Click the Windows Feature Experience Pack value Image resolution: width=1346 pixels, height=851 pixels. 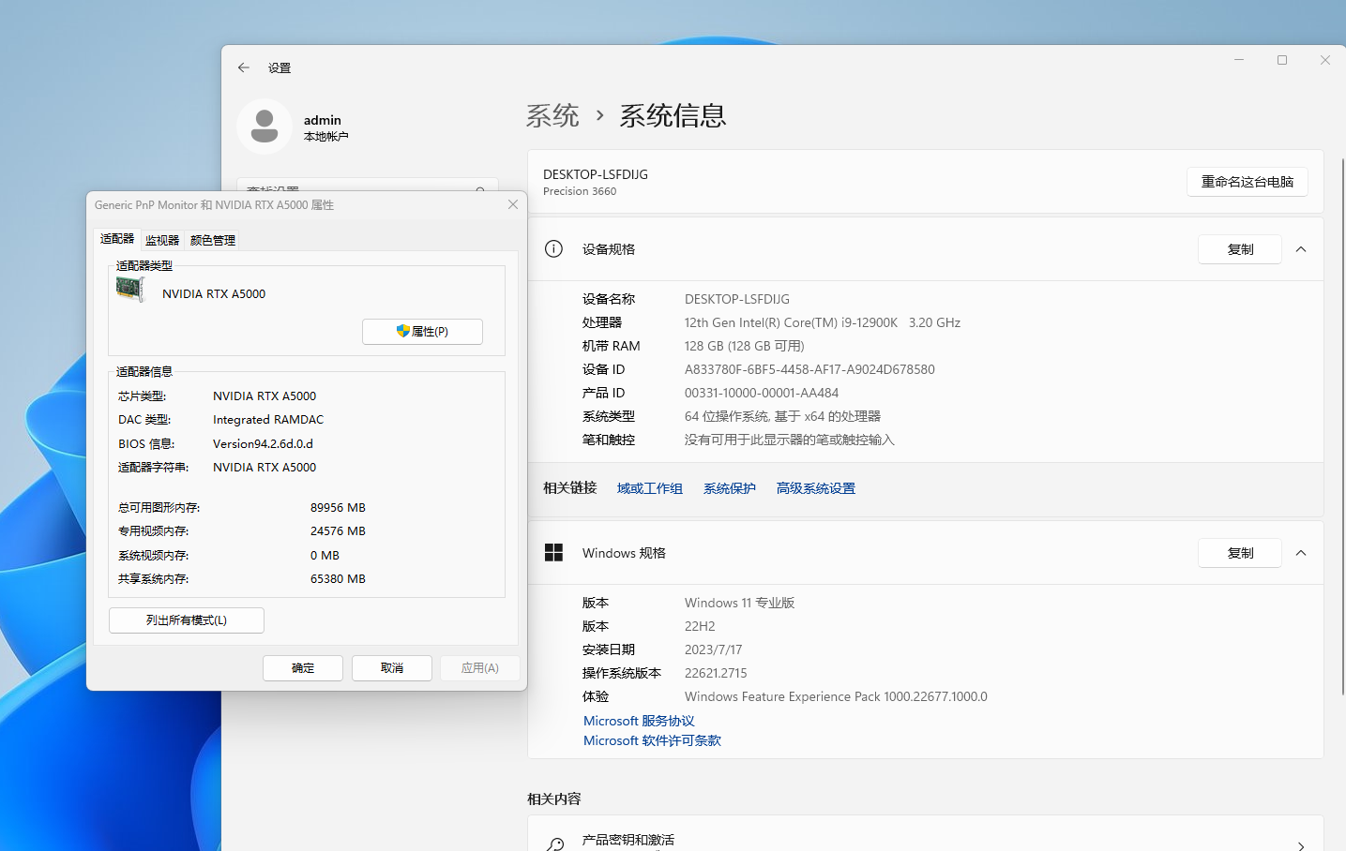pyautogui.click(x=836, y=696)
